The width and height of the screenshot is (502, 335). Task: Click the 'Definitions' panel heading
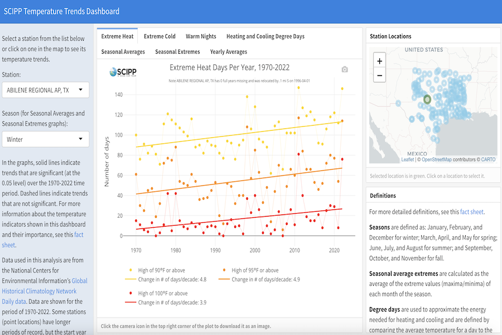point(383,195)
